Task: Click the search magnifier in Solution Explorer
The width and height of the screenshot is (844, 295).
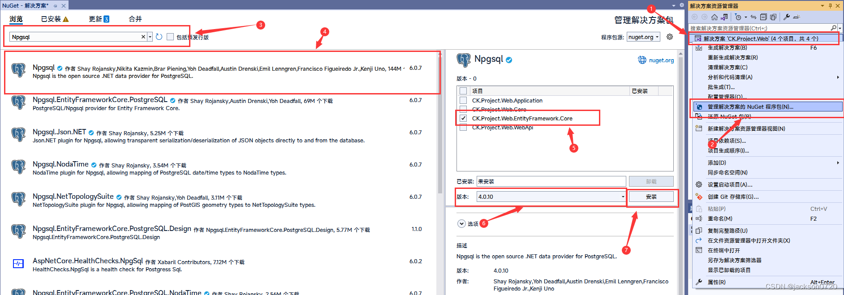Action: [x=833, y=28]
